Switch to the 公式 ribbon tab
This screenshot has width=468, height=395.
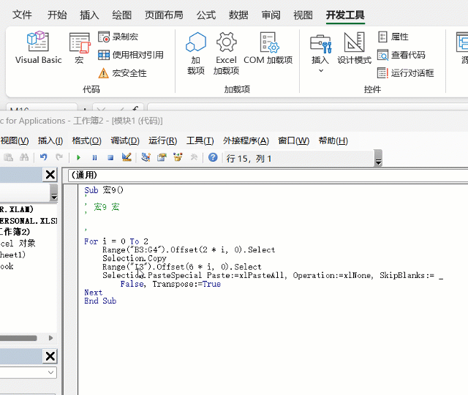point(206,15)
